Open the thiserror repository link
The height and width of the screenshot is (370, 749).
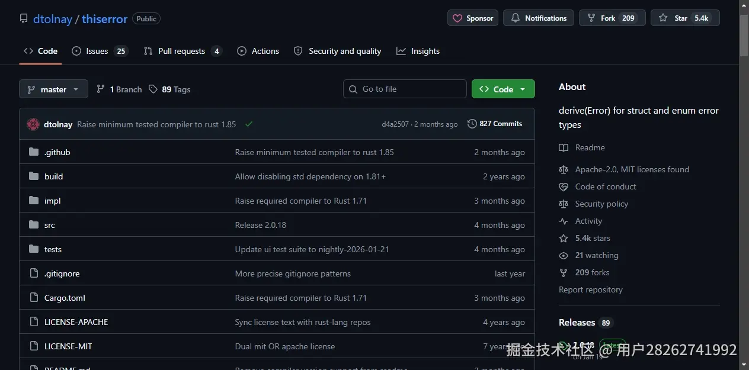pos(104,19)
